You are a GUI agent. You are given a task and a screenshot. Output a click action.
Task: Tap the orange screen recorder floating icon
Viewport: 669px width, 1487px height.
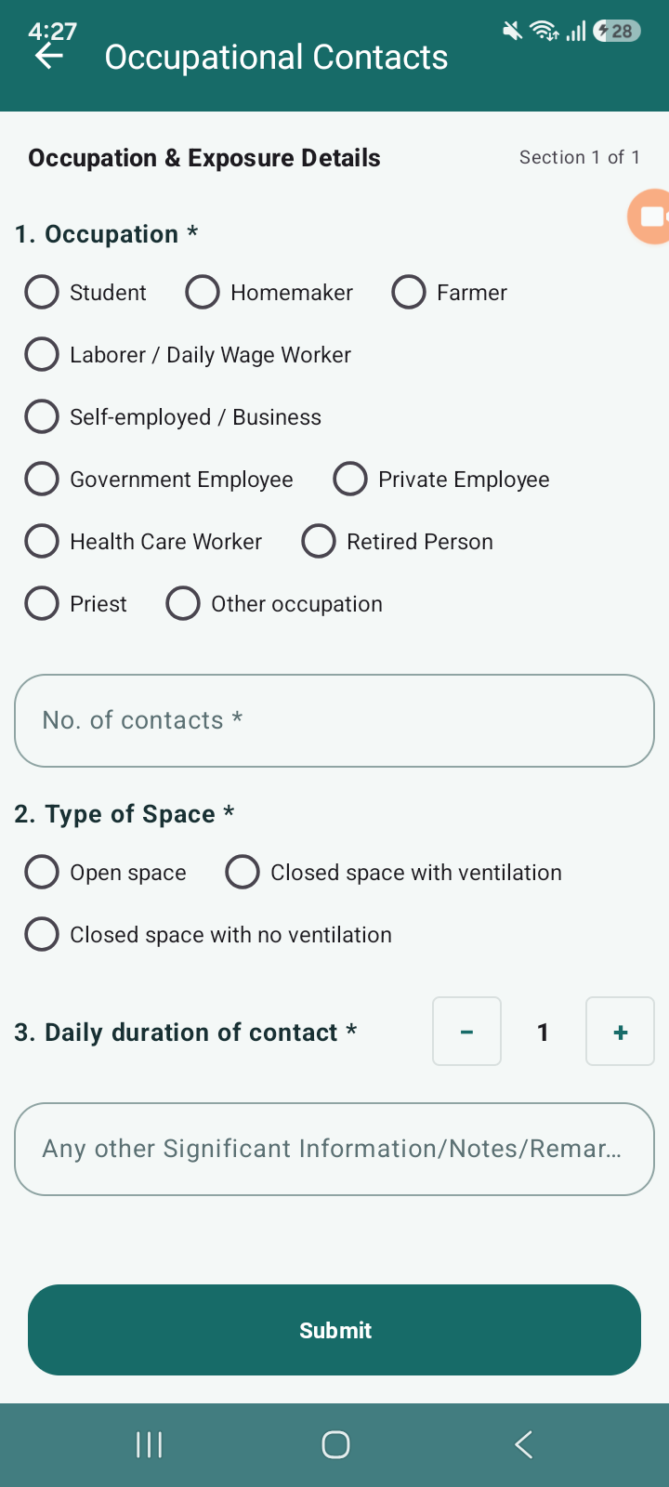(x=649, y=217)
